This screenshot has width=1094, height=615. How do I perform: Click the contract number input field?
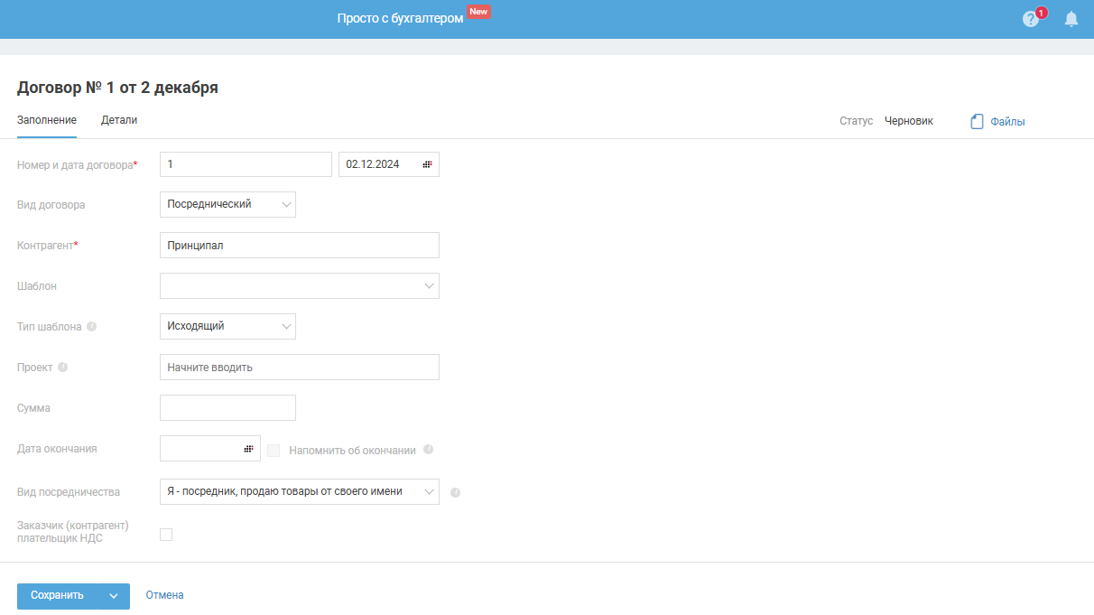coord(246,164)
